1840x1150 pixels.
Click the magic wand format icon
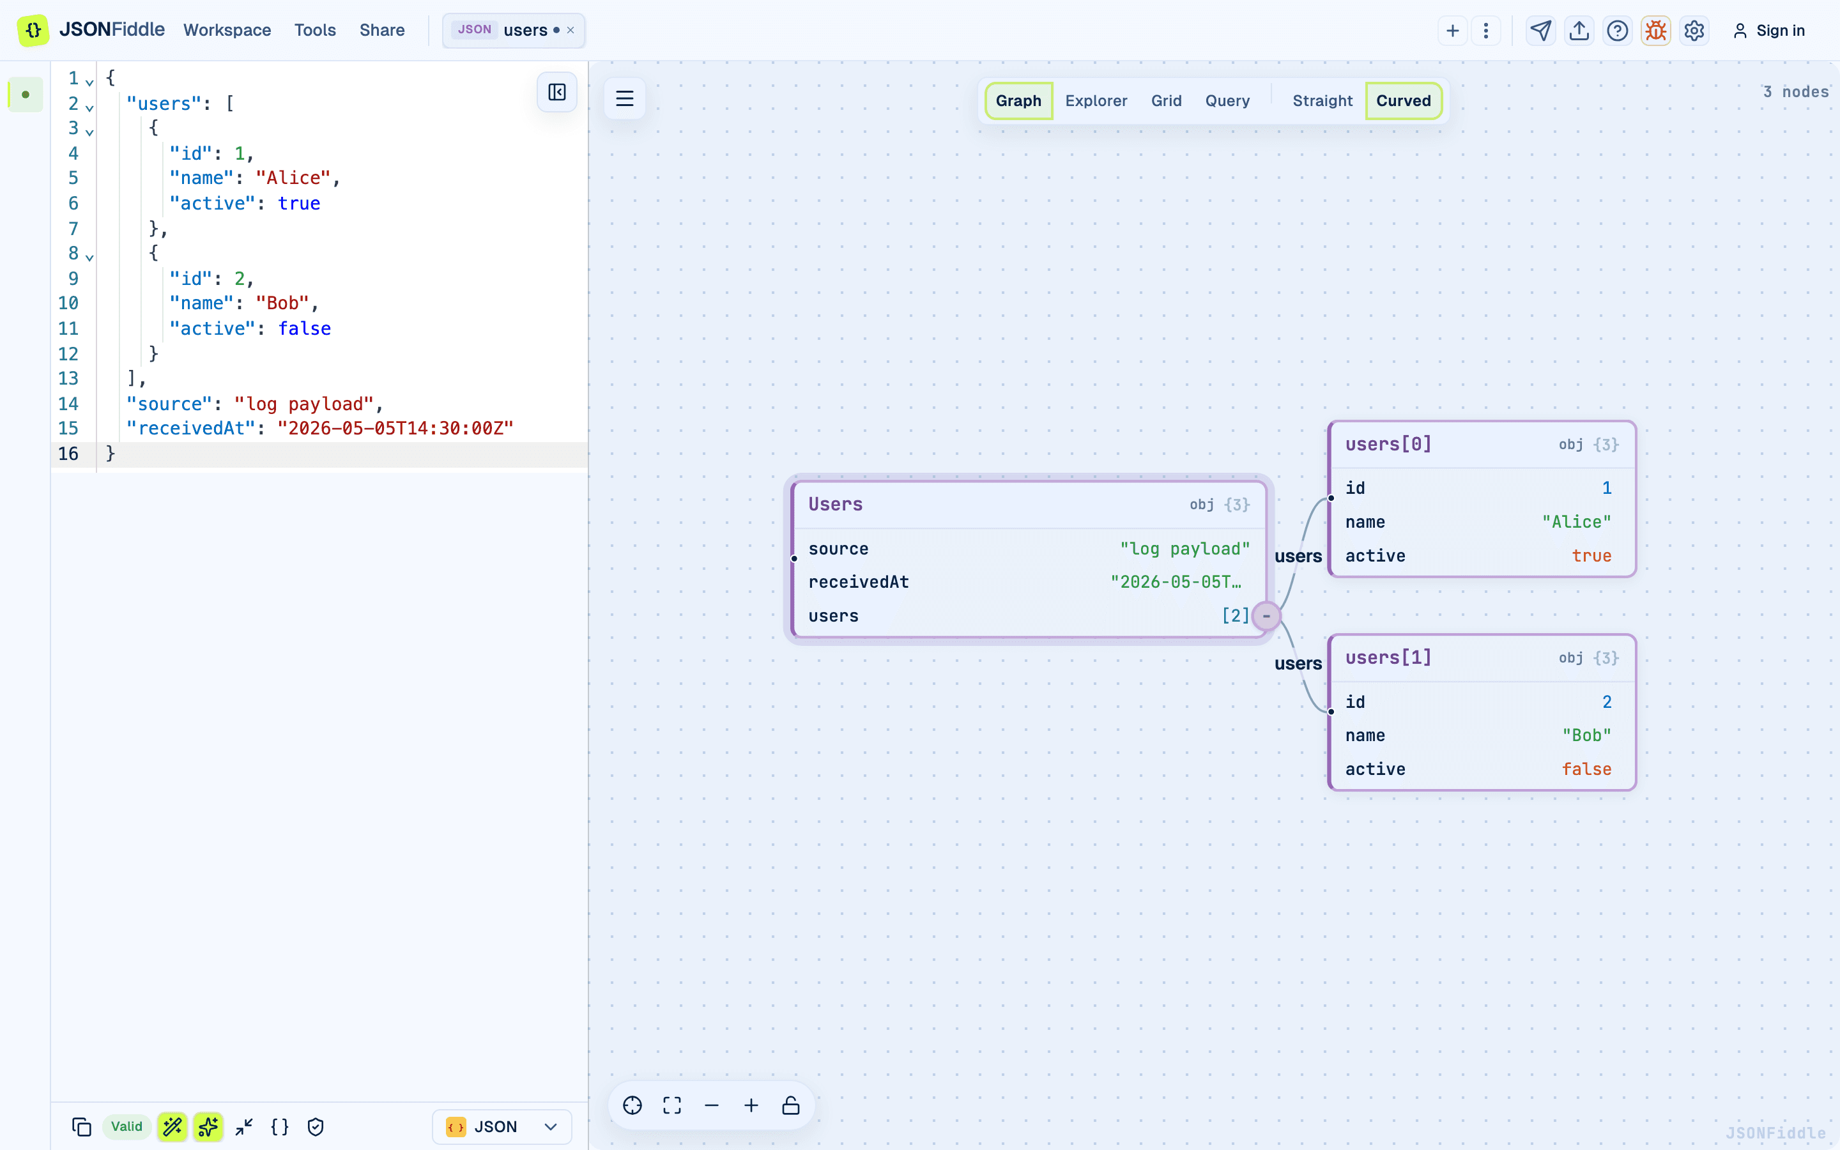[x=172, y=1126]
